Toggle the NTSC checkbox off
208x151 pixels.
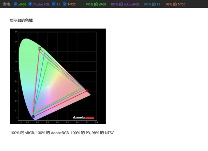(64, 4)
